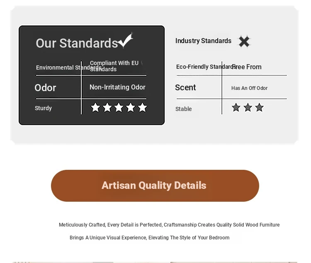
Task: Click the white checkmark beside Our Standards
Action: (x=125, y=41)
